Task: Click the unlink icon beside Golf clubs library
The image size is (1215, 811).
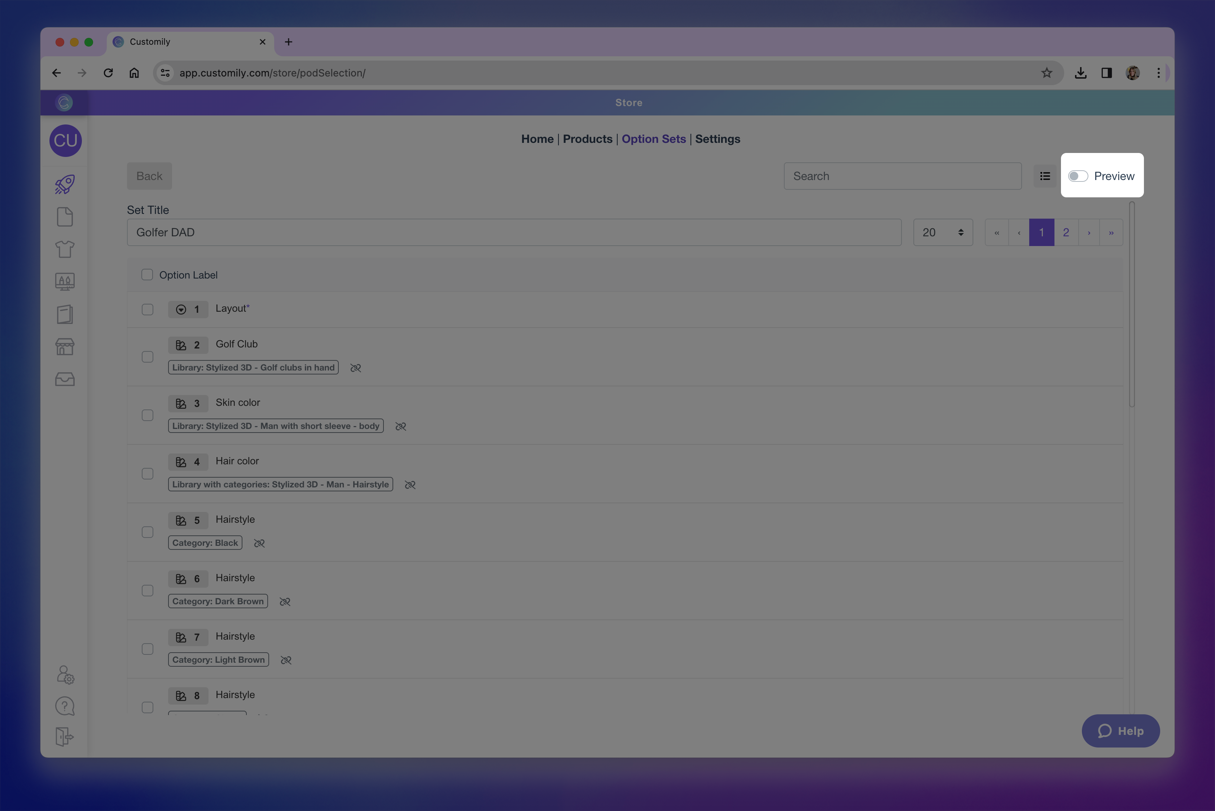Action: (355, 368)
